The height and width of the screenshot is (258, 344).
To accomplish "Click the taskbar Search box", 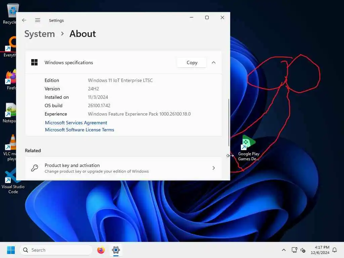I will 56,250.
